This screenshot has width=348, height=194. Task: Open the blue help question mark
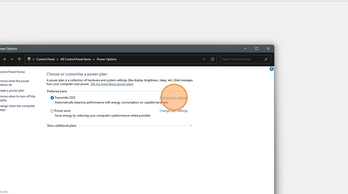point(272,69)
